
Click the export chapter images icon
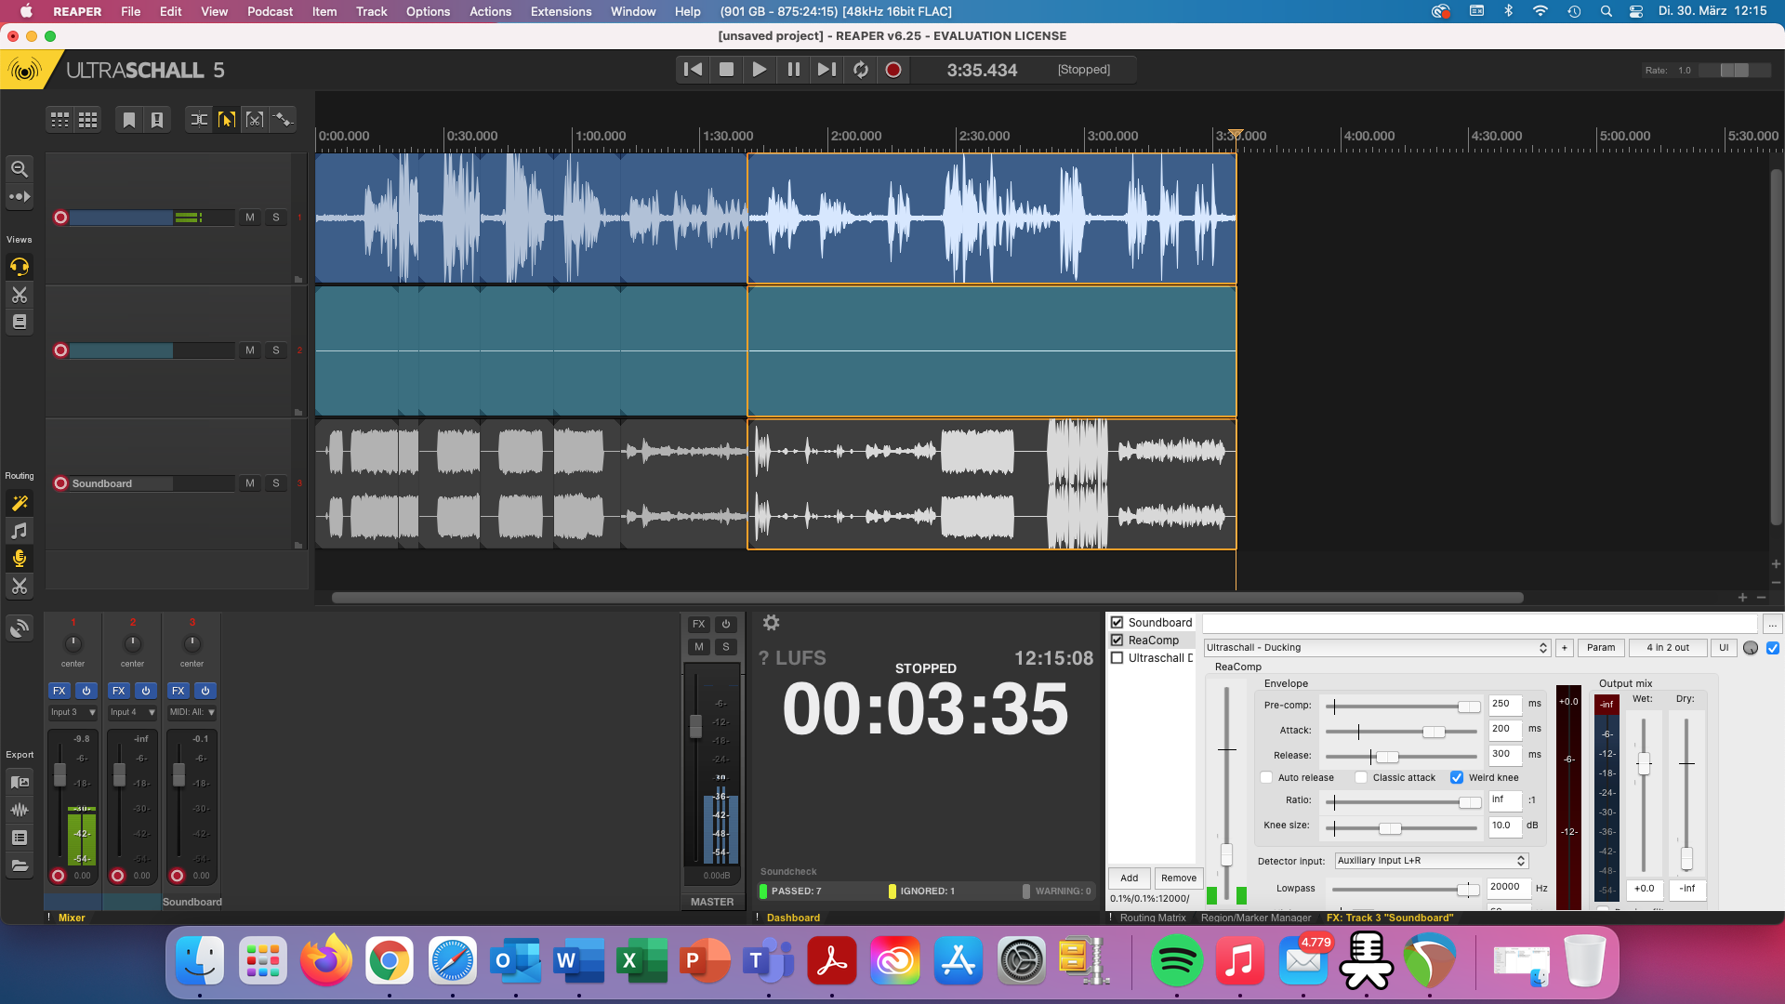(19, 782)
